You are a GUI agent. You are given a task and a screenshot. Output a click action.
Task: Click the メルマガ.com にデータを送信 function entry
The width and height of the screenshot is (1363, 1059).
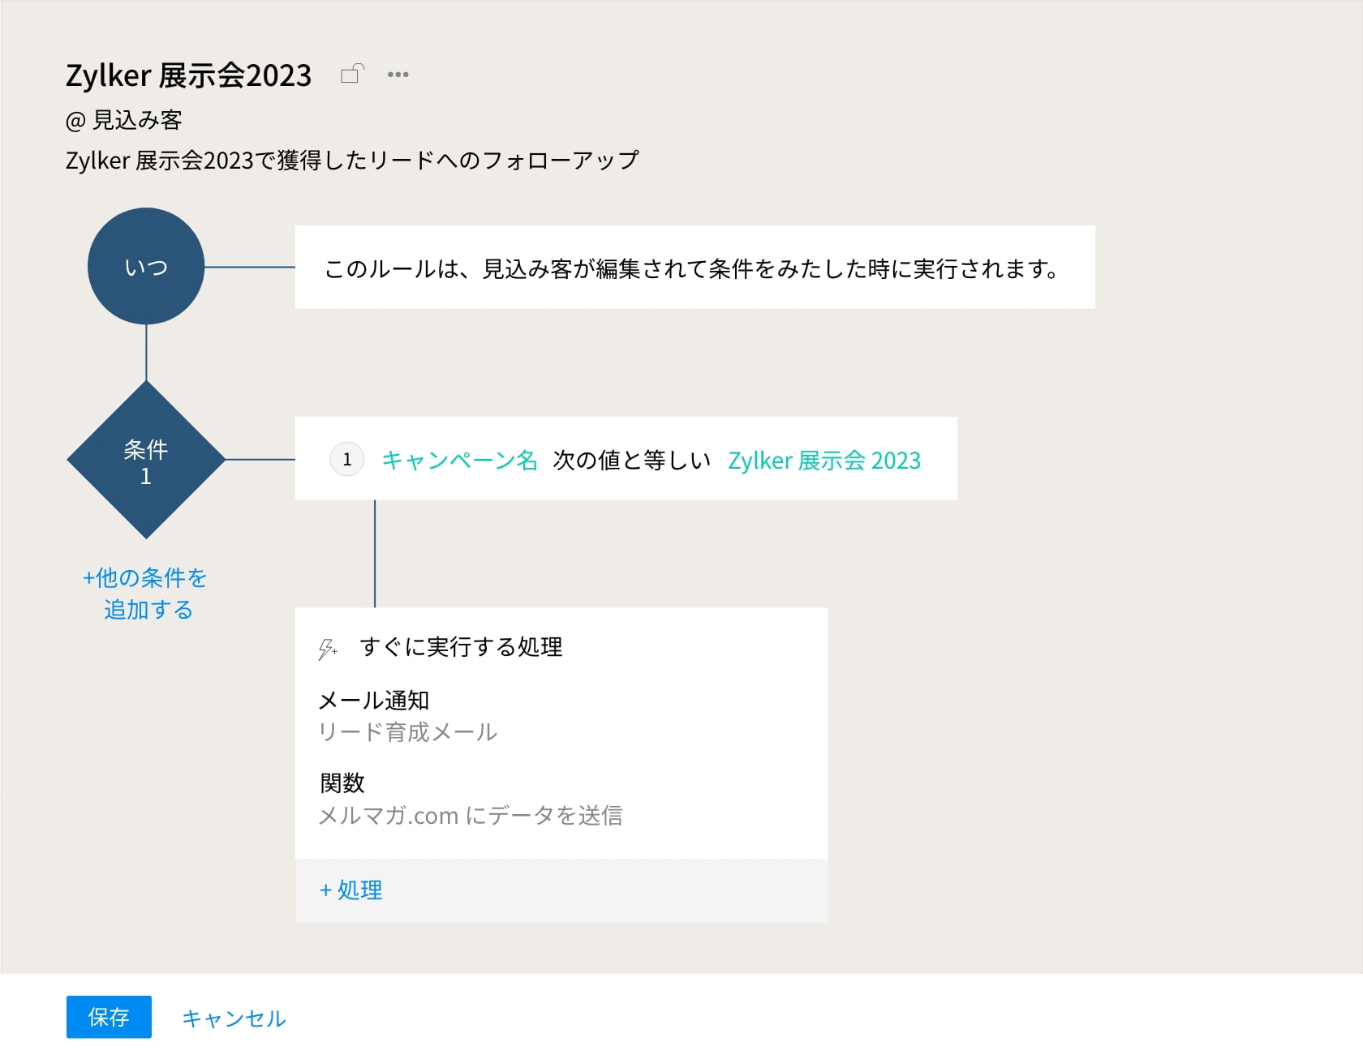(471, 815)
